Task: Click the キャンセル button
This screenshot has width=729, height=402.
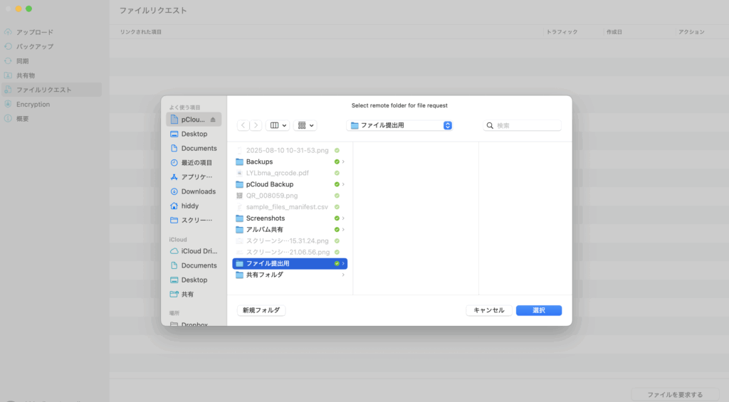Action: click(488, 310)
